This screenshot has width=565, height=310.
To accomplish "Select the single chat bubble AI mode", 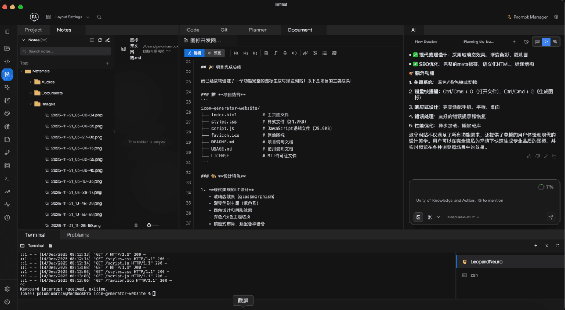I will pyautogui.click(x=537, y=42).
